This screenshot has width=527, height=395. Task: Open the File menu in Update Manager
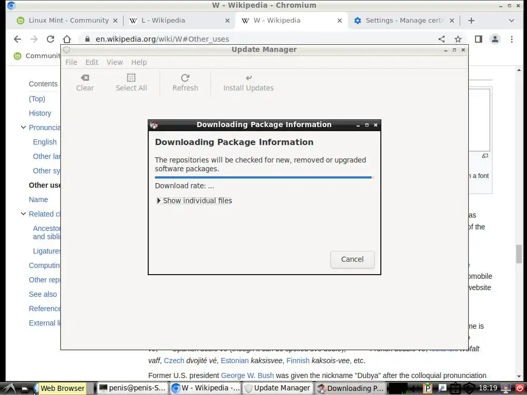click(71, 62)
